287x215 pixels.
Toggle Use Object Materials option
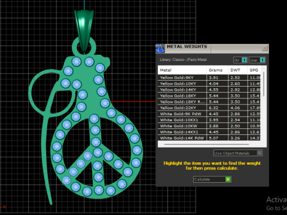pyautogui.click(x=238, y=153)
